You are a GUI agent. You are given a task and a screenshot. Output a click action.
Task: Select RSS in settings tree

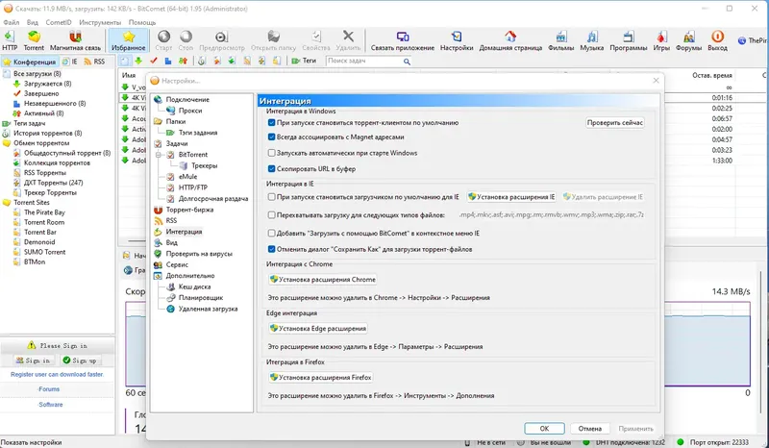point(171,220)
